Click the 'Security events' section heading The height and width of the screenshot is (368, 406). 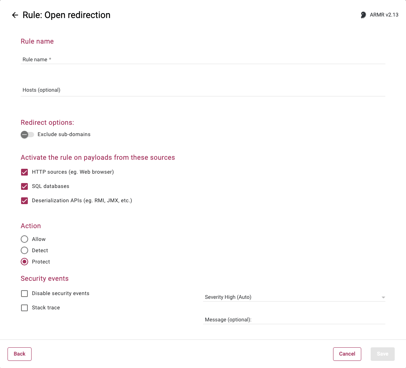[x=44, y=279]
